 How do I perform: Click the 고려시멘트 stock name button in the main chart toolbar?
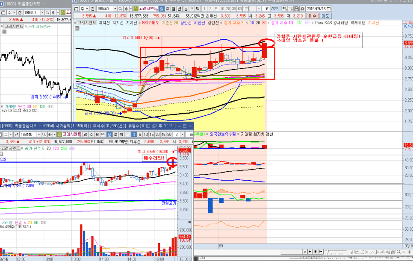click(x=148, y=9)
